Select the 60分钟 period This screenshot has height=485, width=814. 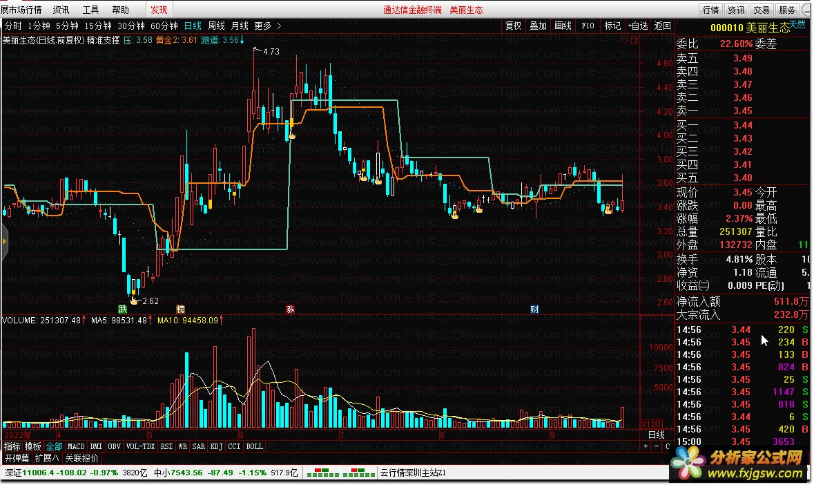point(164,26)
